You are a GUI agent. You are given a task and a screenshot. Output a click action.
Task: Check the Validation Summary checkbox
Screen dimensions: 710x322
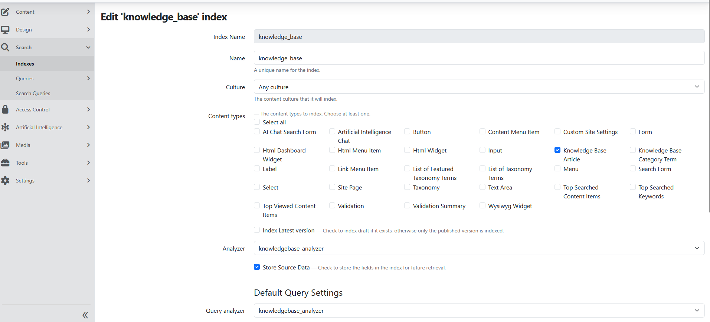point(407,205)
